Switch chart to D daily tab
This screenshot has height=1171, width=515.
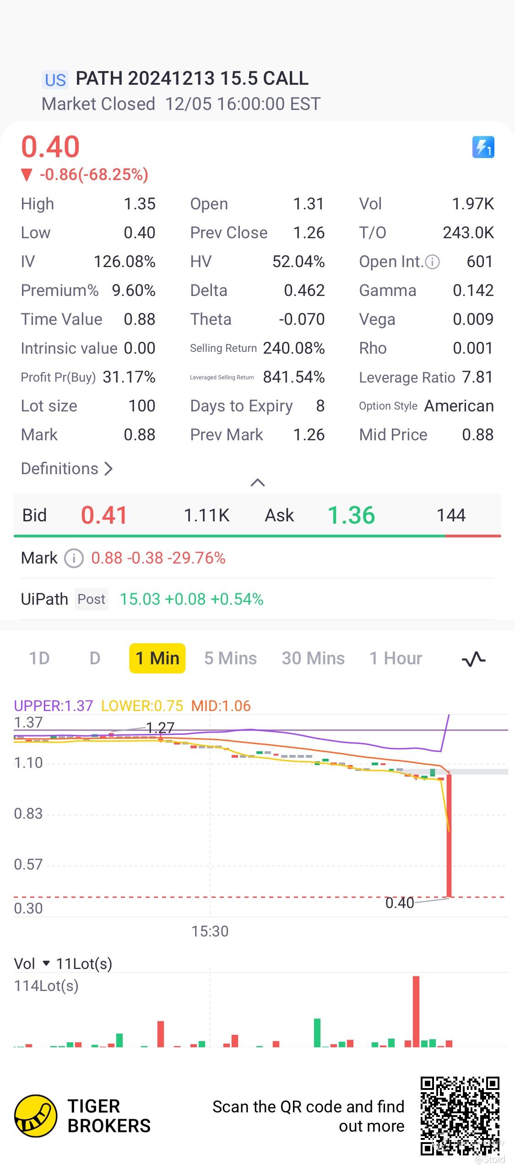(x=95, y=658)
